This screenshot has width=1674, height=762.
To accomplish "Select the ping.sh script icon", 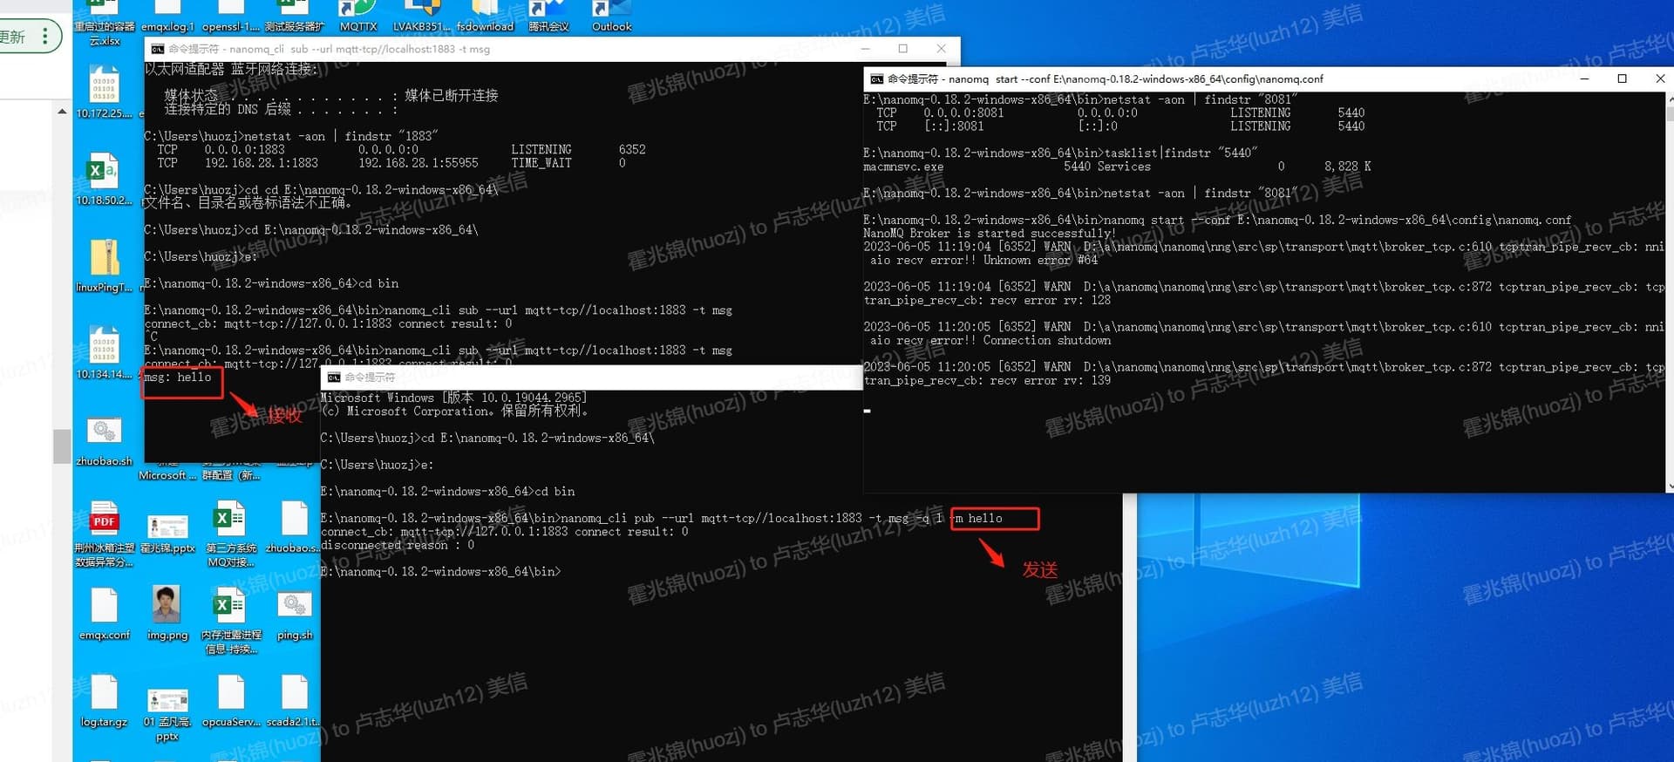I will 295,608.
